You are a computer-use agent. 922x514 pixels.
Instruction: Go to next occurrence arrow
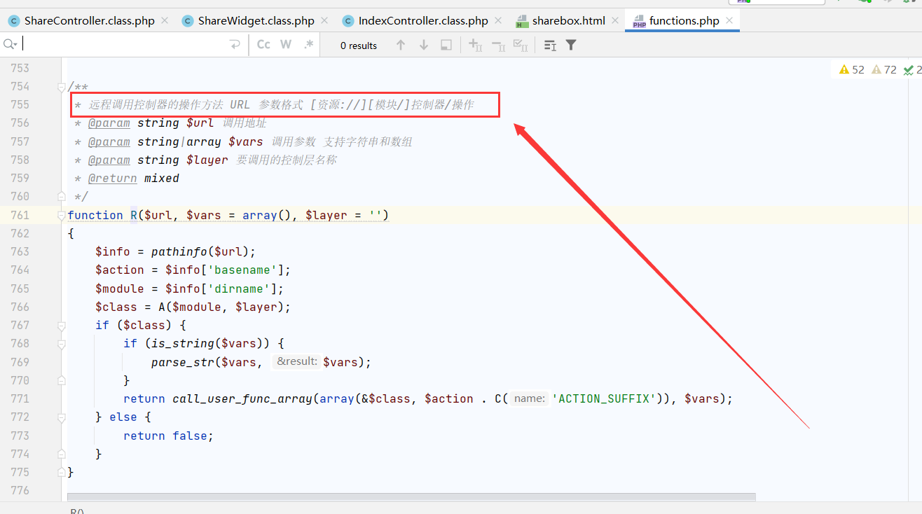423,45
